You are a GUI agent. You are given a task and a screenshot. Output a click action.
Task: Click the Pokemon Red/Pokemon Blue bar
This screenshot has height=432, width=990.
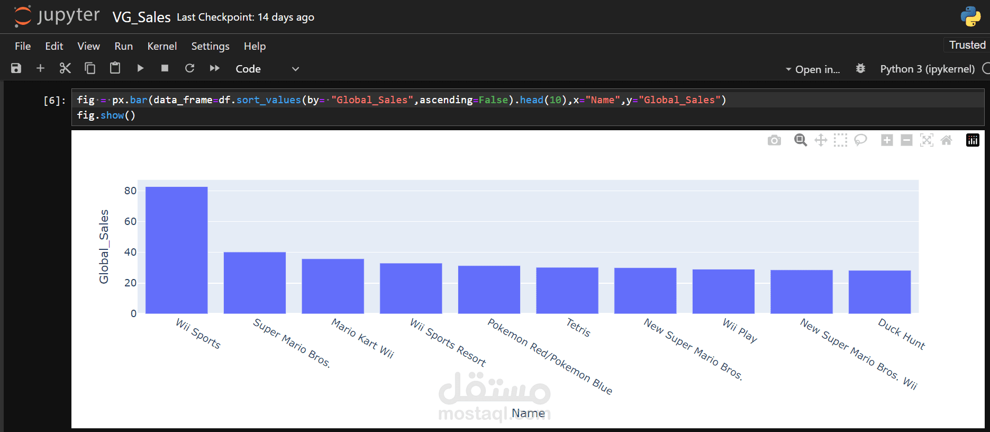tap(489, 290)
